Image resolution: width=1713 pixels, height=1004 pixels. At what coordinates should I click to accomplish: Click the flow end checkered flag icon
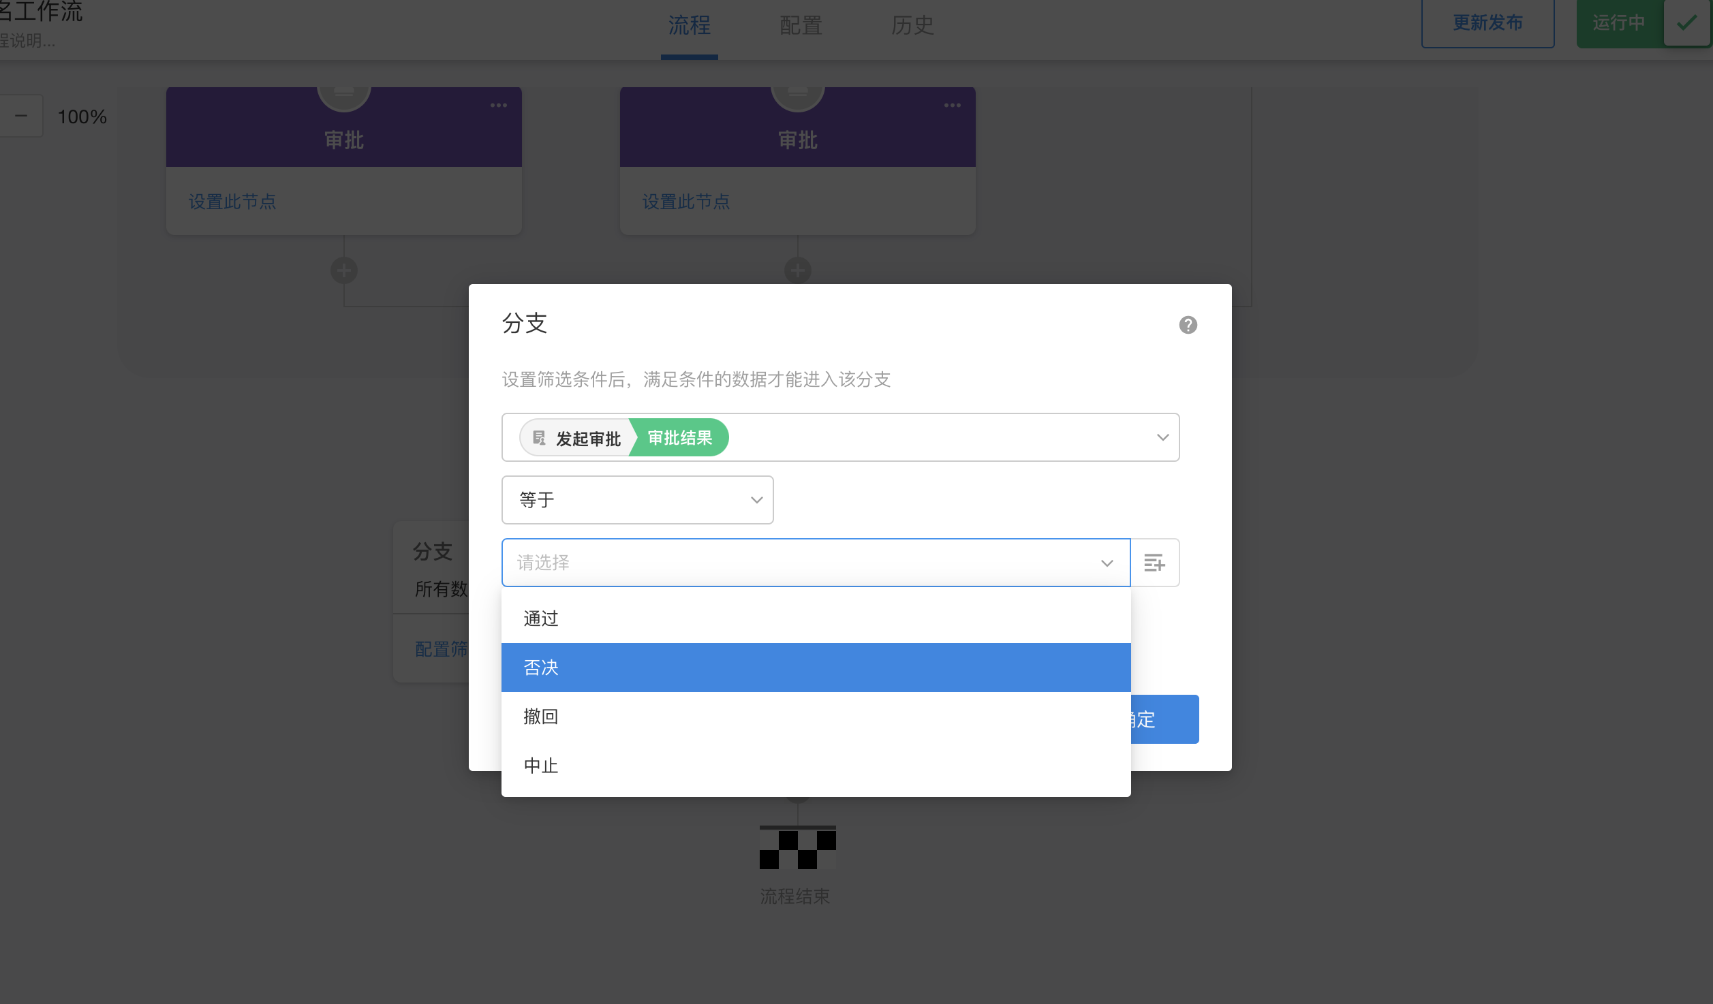tap(797, 848)
